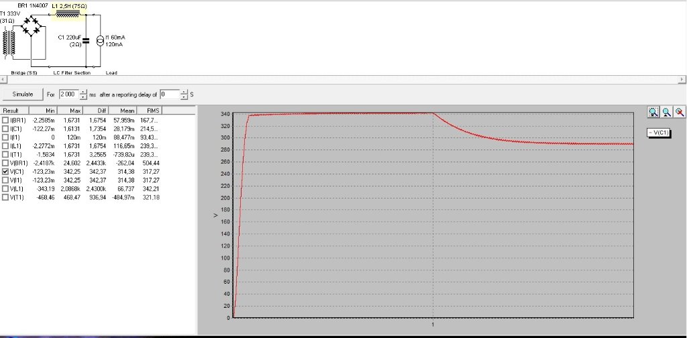The height and width of the screenshot is (338, 687).
Task: Uncheck the V(C1) result checkbox
Action: click(x=5, y=171)
